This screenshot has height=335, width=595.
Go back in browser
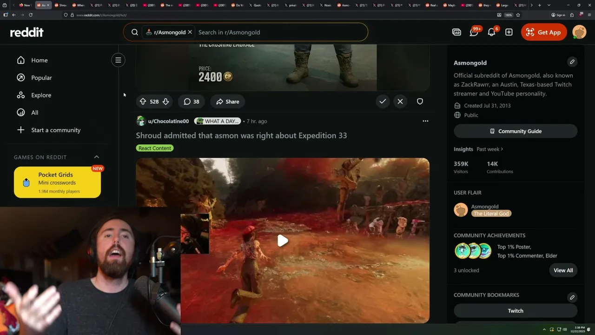(x=14, y=15)
